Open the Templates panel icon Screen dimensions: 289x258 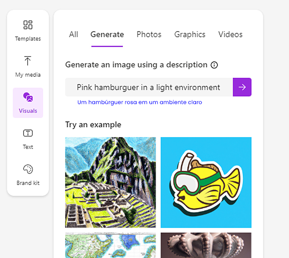pos(28,25)
